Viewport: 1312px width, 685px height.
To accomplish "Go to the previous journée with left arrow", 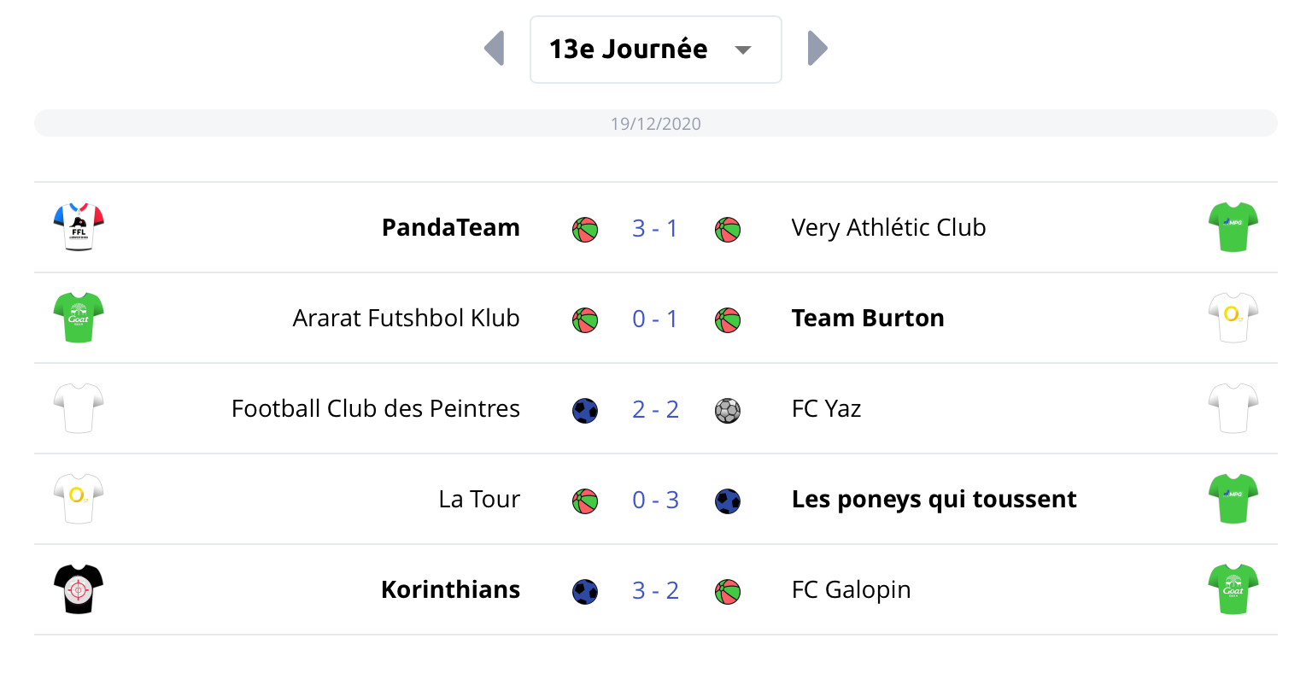I will click(495, 49).
